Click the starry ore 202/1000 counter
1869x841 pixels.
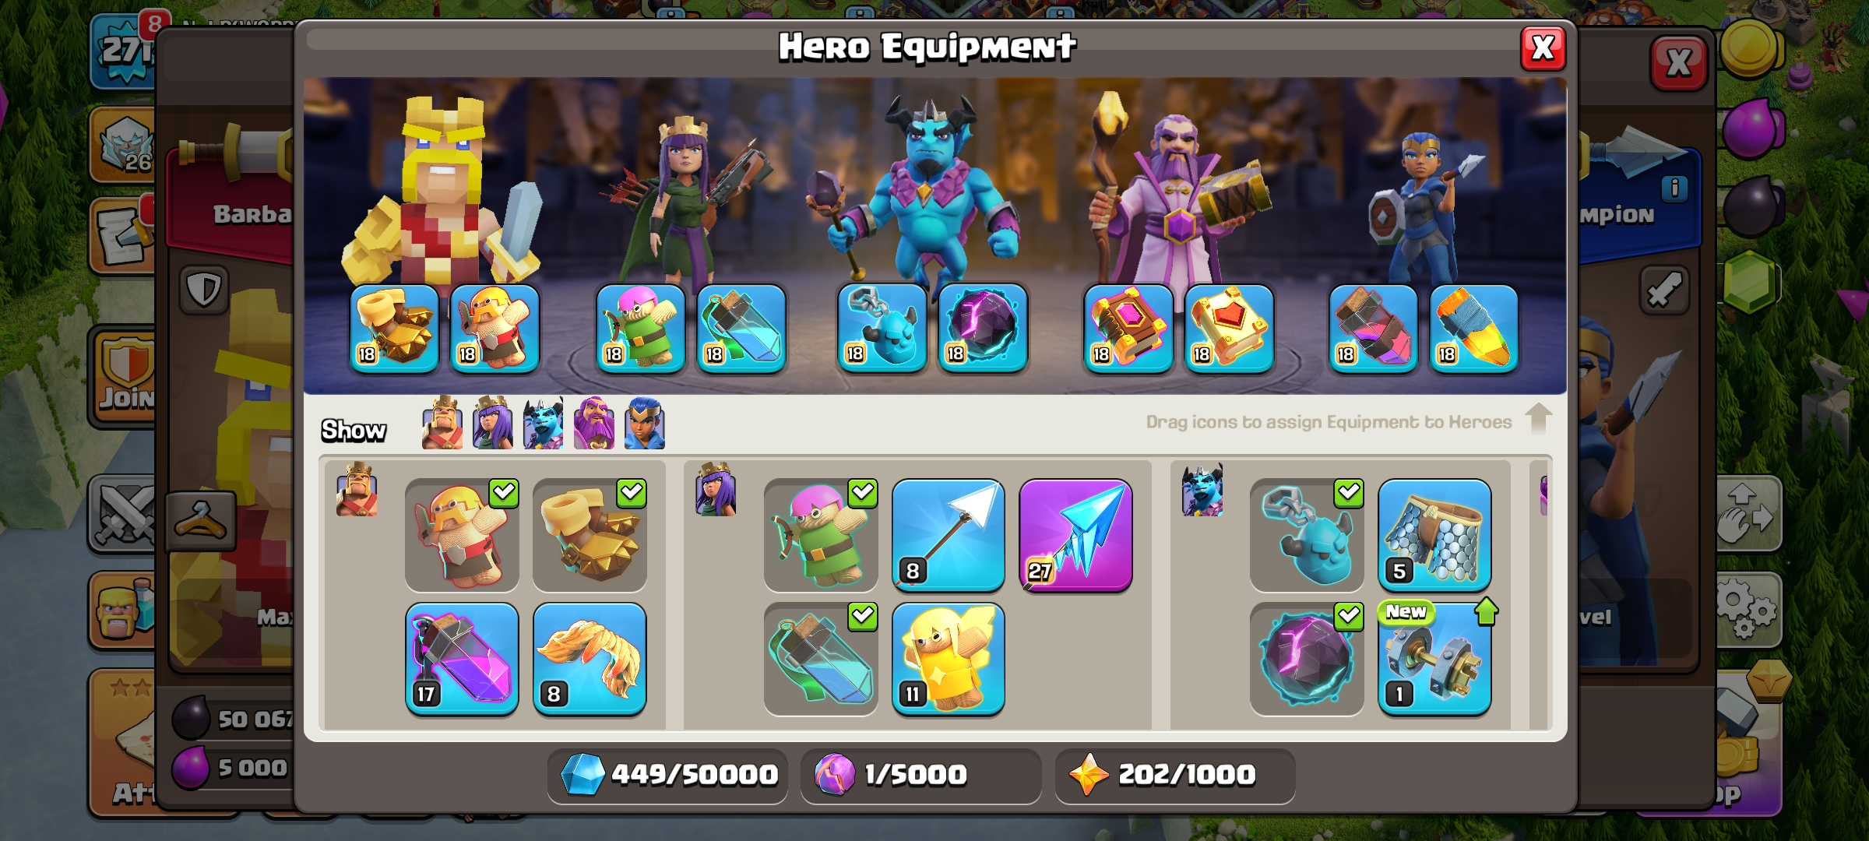point(1174,775)
